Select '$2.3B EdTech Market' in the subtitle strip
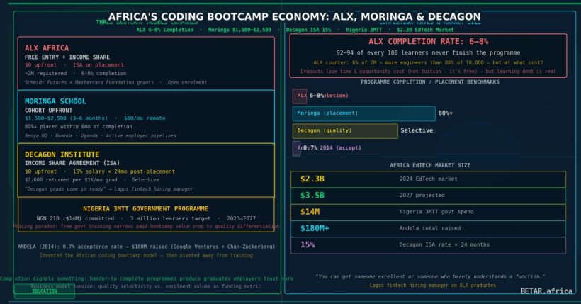The width and height of the screenshot is (581, 304). [425, 30]
